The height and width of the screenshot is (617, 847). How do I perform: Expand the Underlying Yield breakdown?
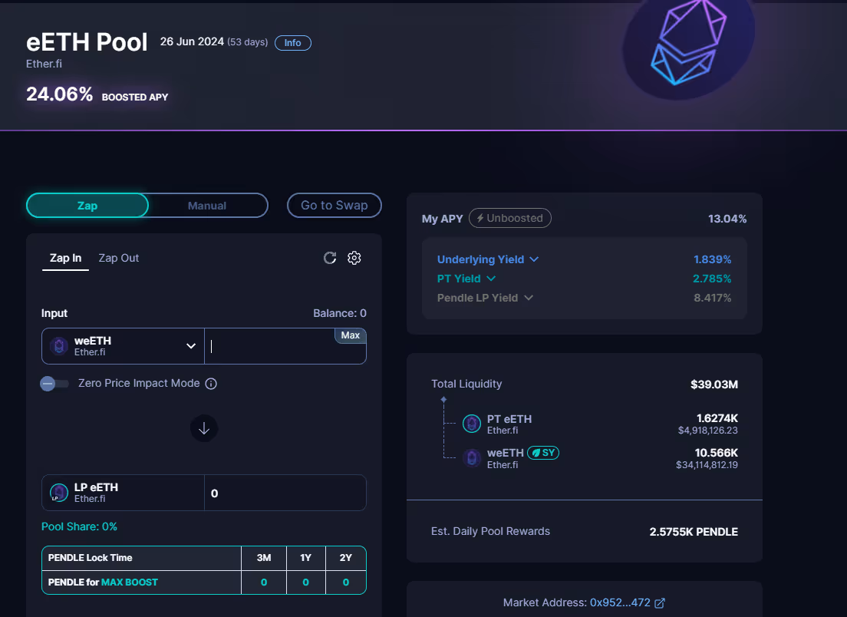pos(488,259)
